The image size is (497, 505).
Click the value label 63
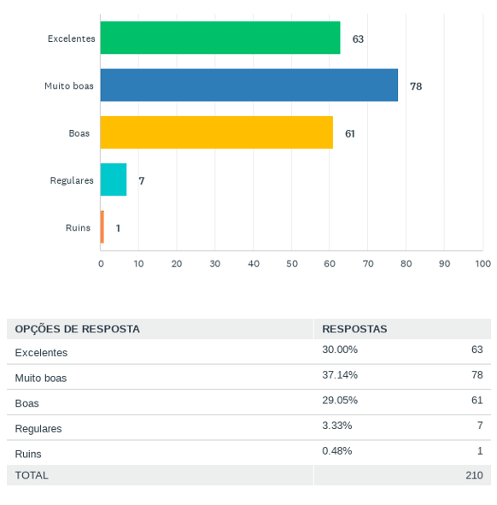click(x=358, y=39)
